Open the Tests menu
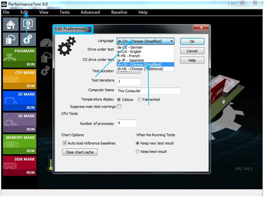 [64, 12]
